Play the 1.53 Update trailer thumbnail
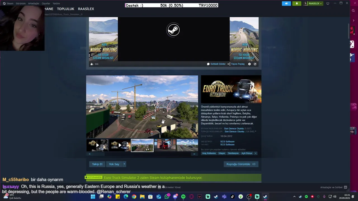 [x=120, y=145]
